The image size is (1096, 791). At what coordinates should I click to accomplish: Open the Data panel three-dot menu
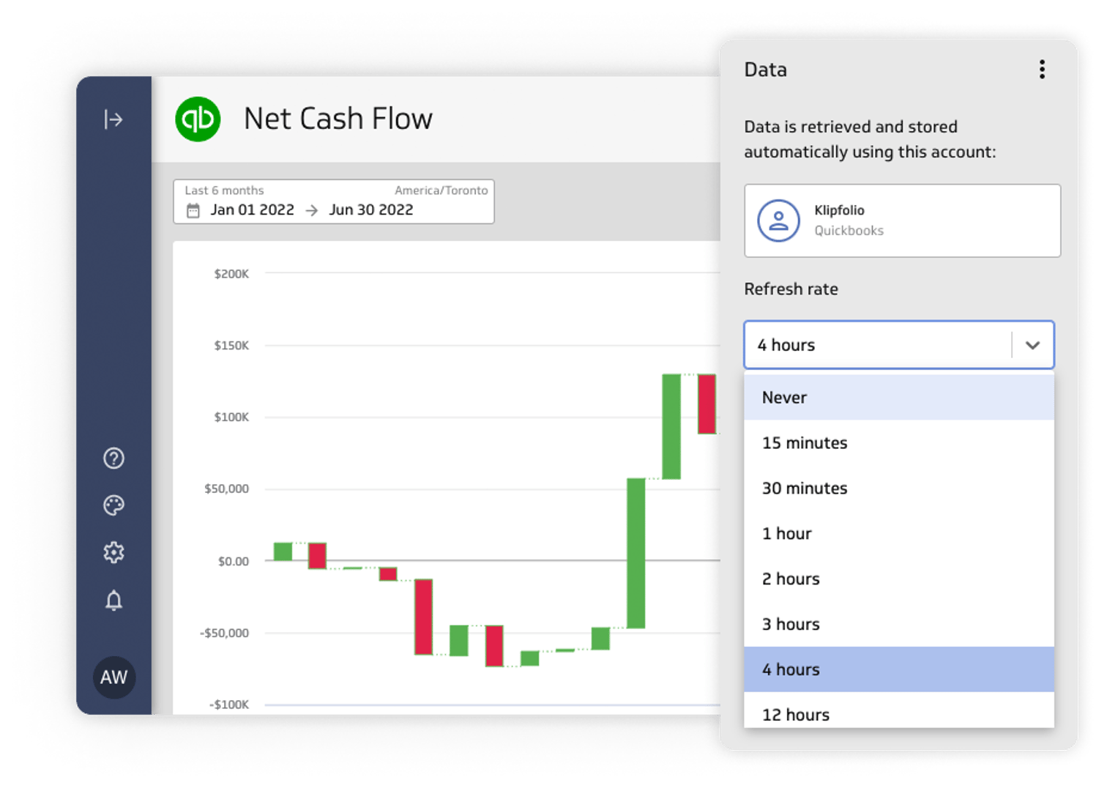(1042, 70)
